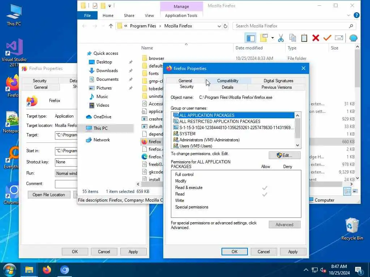Select Documents in navigation pane
Image resolution: width=370 pixels, height=277 pixels.
click(x=107, y=79)
